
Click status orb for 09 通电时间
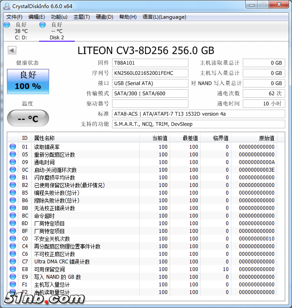coord(13,162)
